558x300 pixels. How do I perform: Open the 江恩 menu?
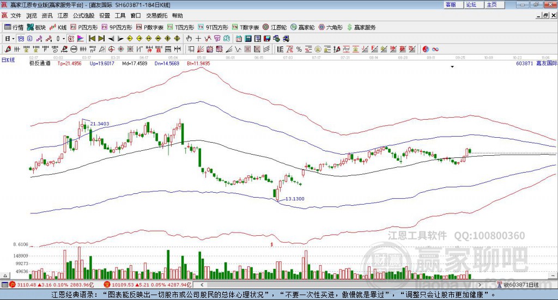point(63,16)
